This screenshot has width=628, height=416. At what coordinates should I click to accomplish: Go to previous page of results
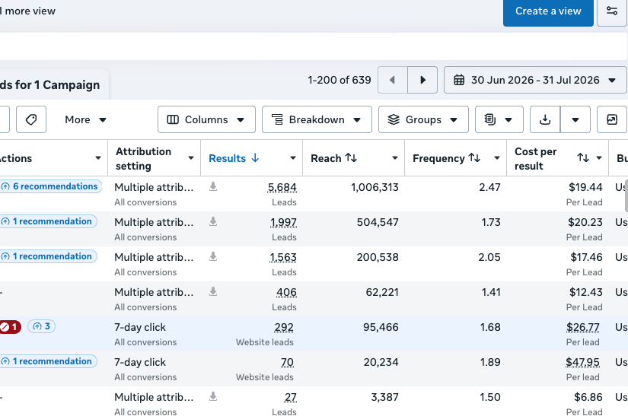click(393, 80)
